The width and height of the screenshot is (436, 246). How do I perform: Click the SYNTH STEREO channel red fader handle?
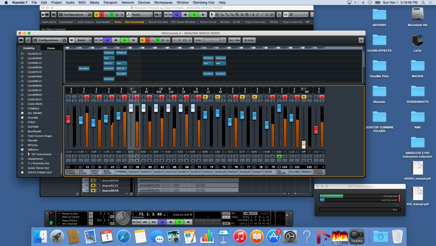[68, 119]
